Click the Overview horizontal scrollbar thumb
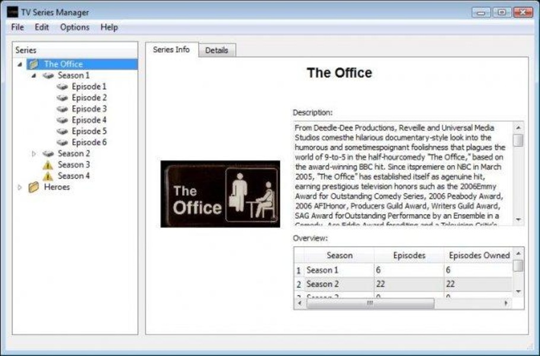This screenshot has height=356, width=540. [x=370, y=303]
